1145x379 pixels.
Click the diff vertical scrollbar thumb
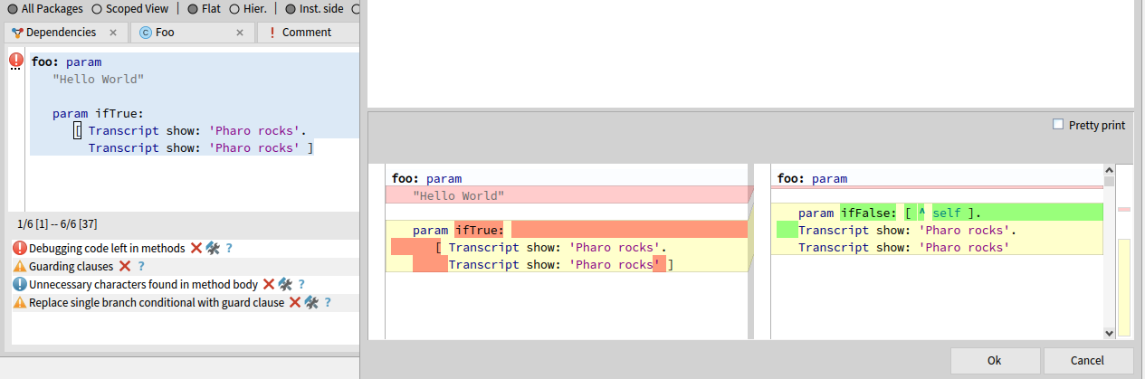point(1110,181)
